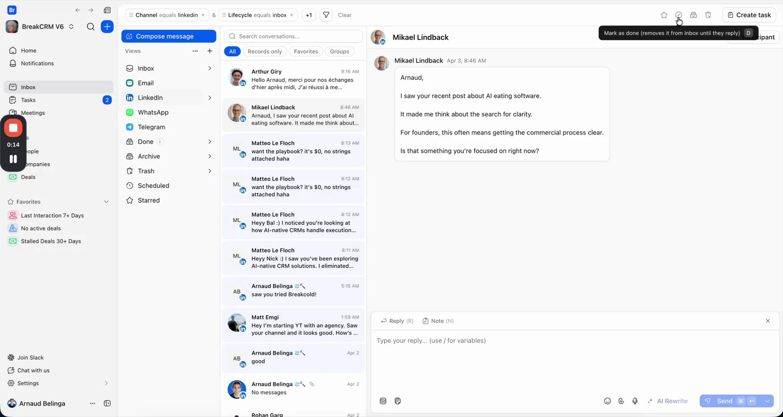Expand the Archive view chevron
Viewport: 783px width, 417px height.
point(210,157)
